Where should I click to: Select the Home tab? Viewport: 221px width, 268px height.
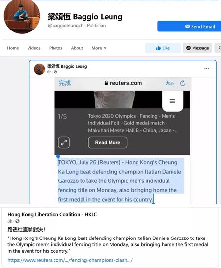coord(13,48)
